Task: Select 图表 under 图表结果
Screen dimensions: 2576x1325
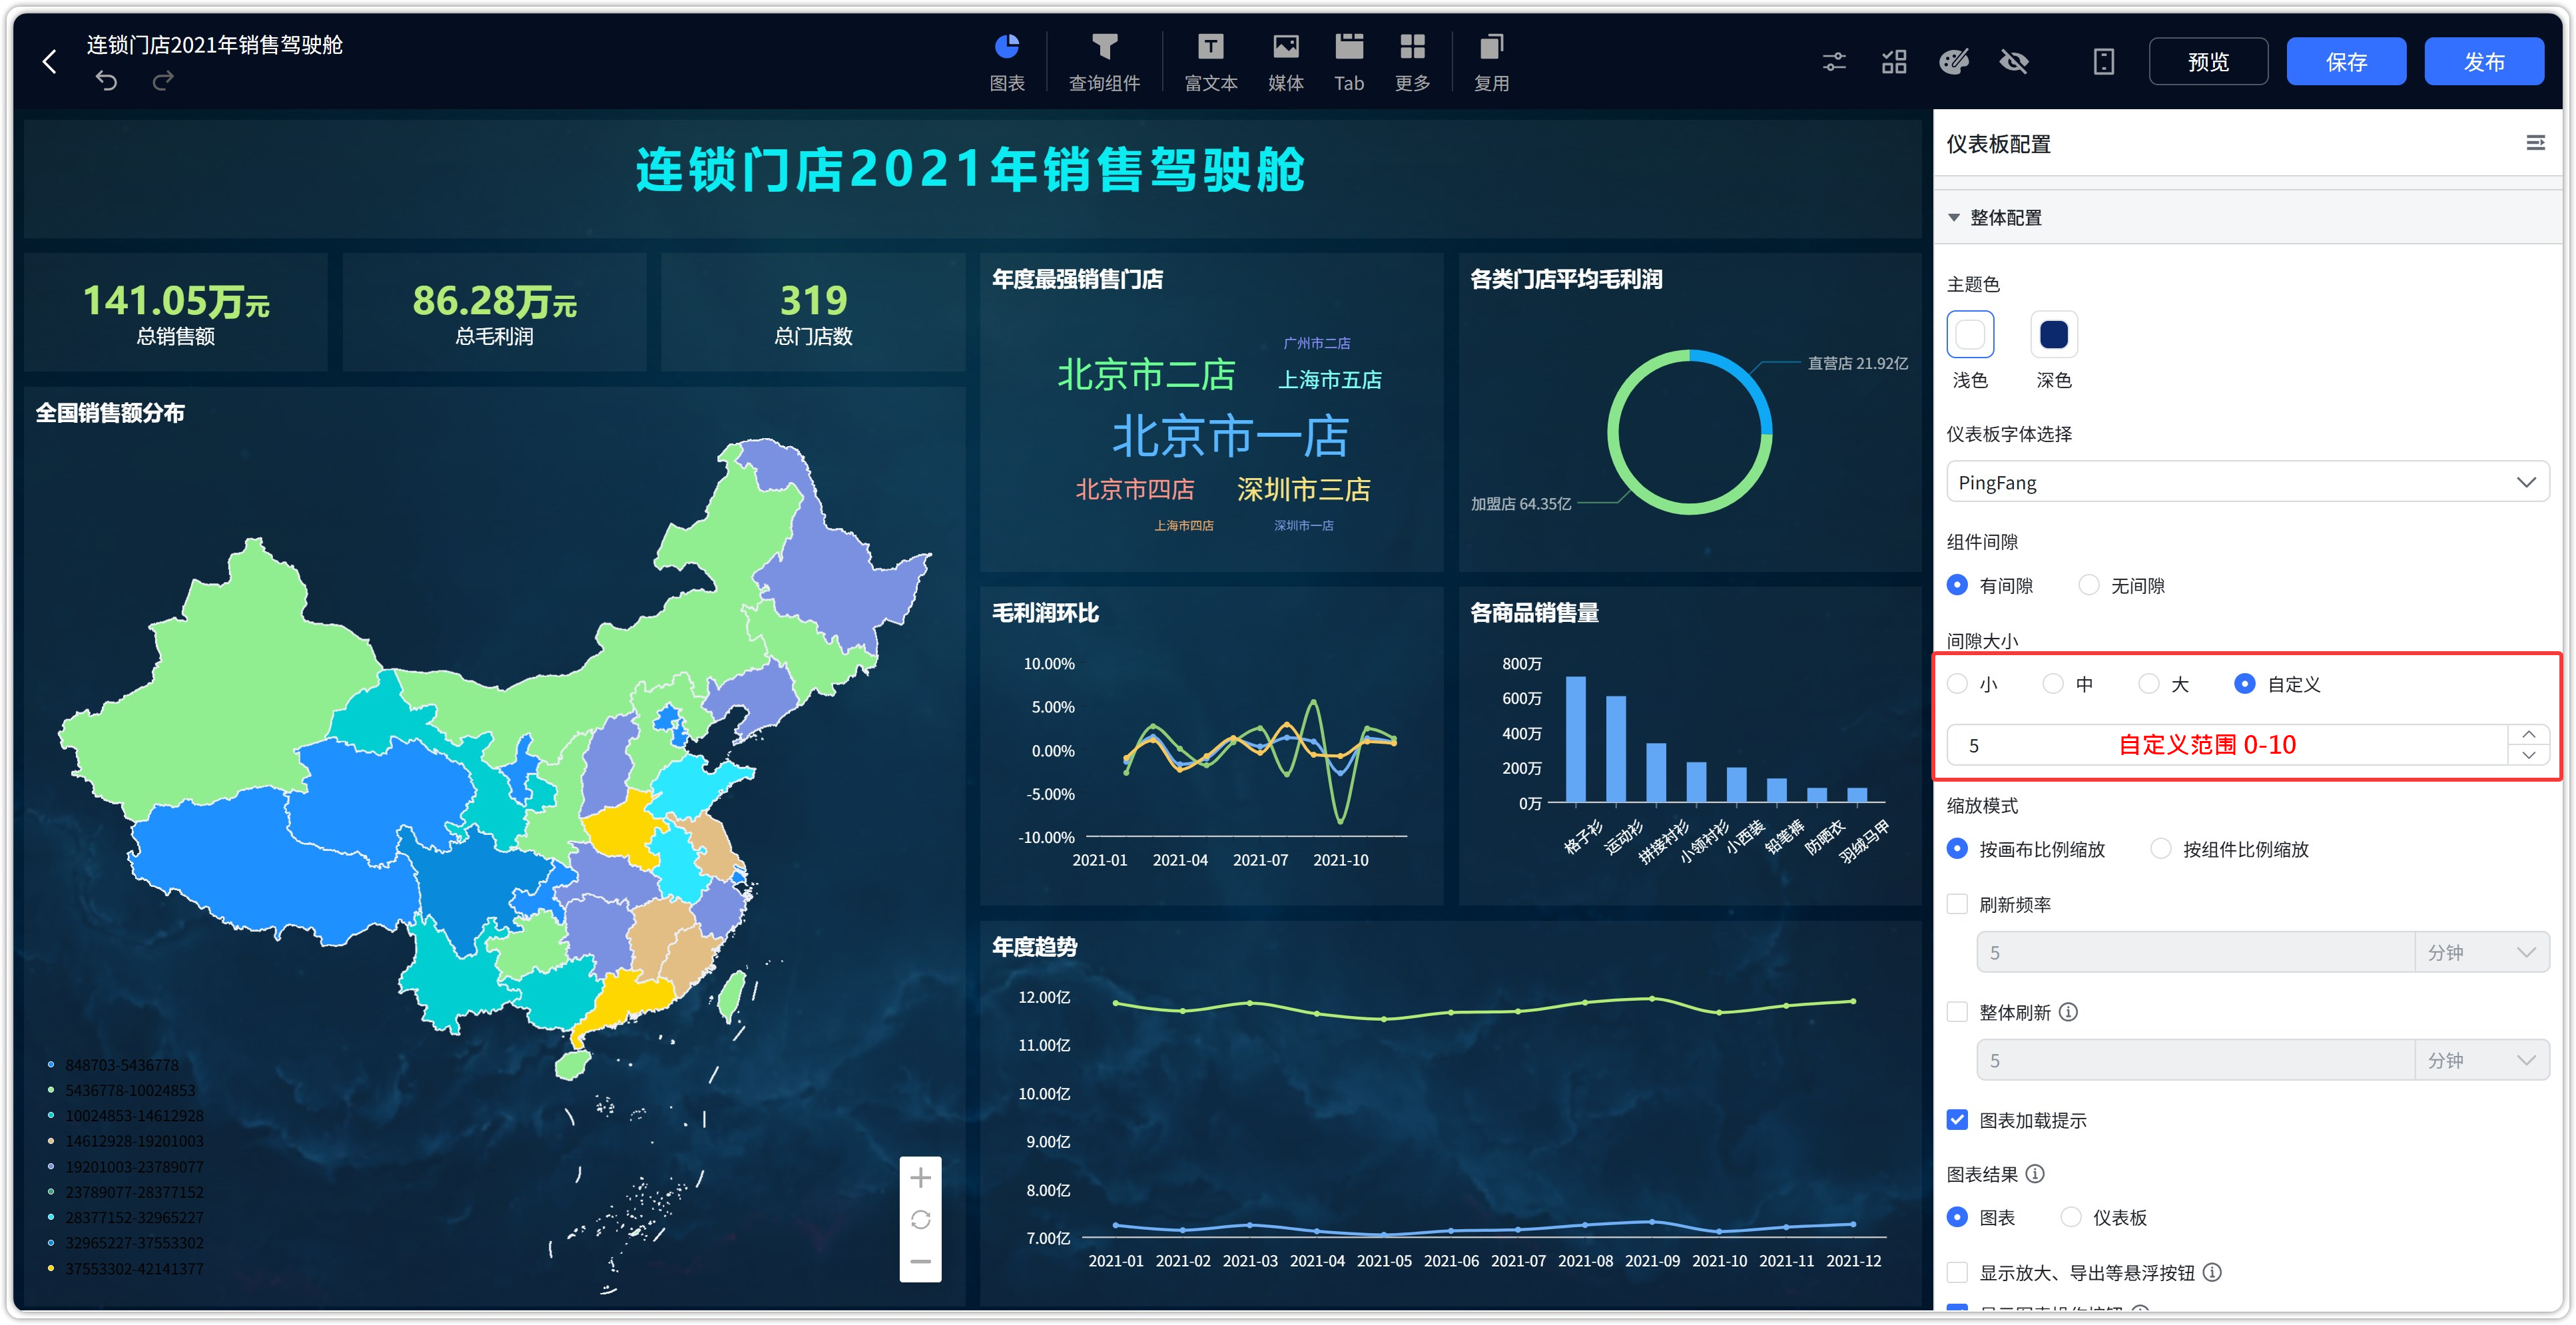Action: tap(1957, 1217)
